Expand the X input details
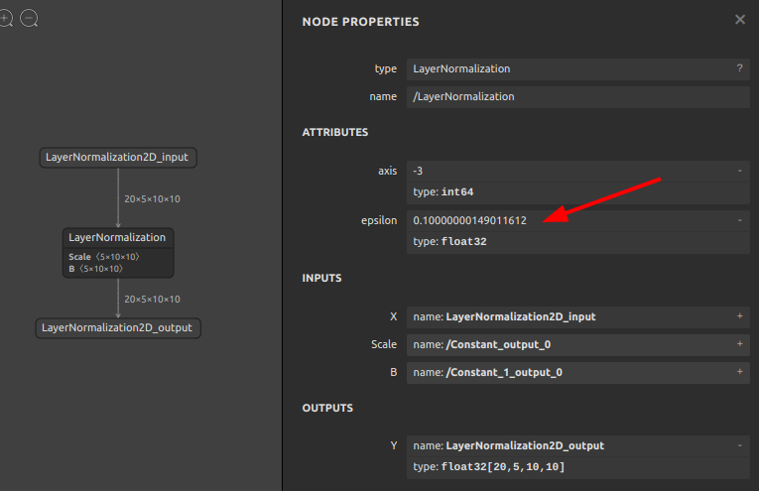 click(x=739, y=316)
